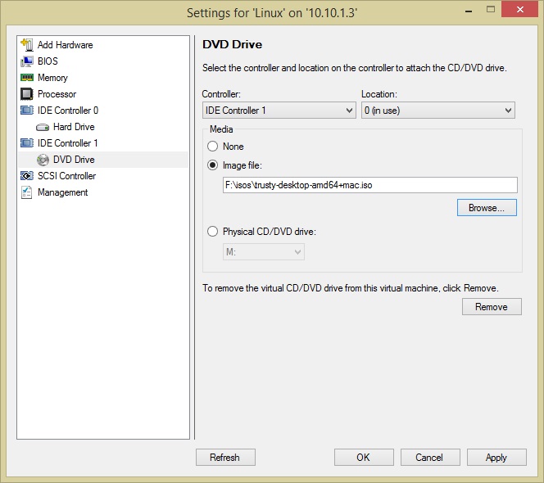
Task: Click the Remove button
Action: coord(492,306)
